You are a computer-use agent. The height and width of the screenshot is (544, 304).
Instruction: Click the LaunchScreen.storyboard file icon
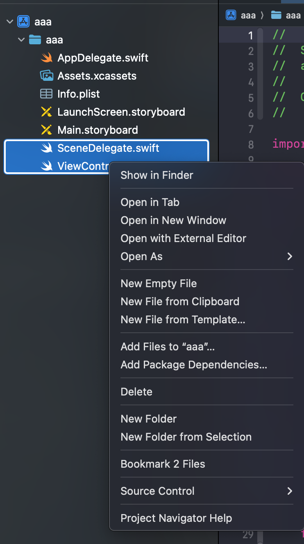pyautogui.click(x=47, y=112)
